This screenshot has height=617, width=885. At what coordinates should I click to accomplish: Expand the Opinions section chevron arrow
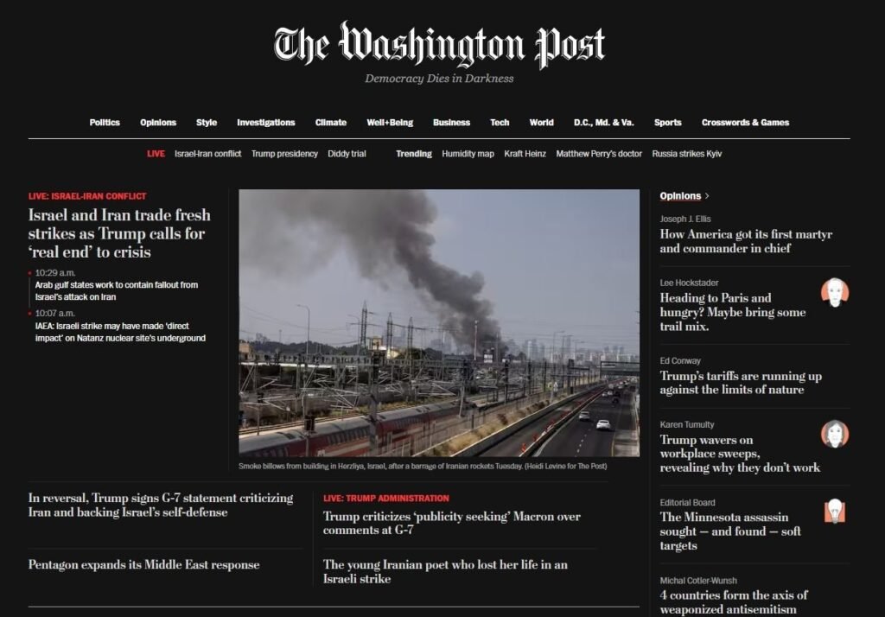(x=707, y=196)
